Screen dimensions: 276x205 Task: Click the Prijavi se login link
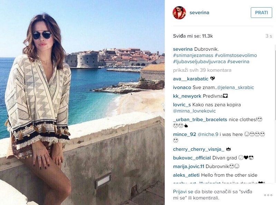183,192
